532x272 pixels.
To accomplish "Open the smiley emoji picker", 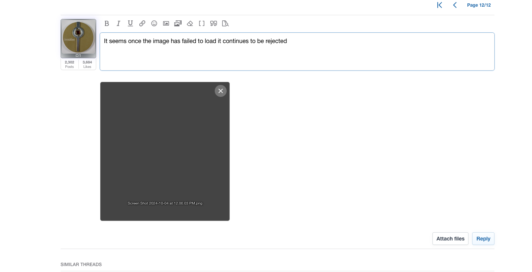I will tap(154, 23).
